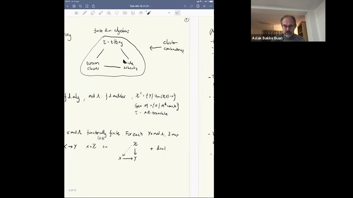Click the circled page number 1
This screenshot has height=198, width=353.
[x=187, y=20]
